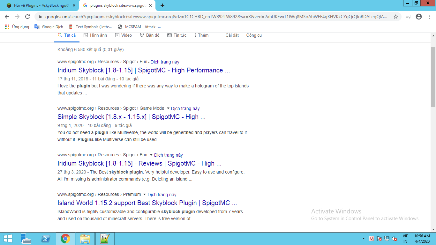Open the Action Center flag icon
The image size is (436, 245).
[379, 239]
